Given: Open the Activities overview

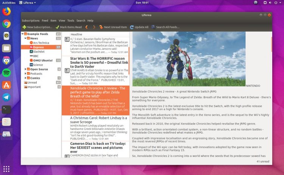Looking at the screenshot, I should tap(9, 3).
